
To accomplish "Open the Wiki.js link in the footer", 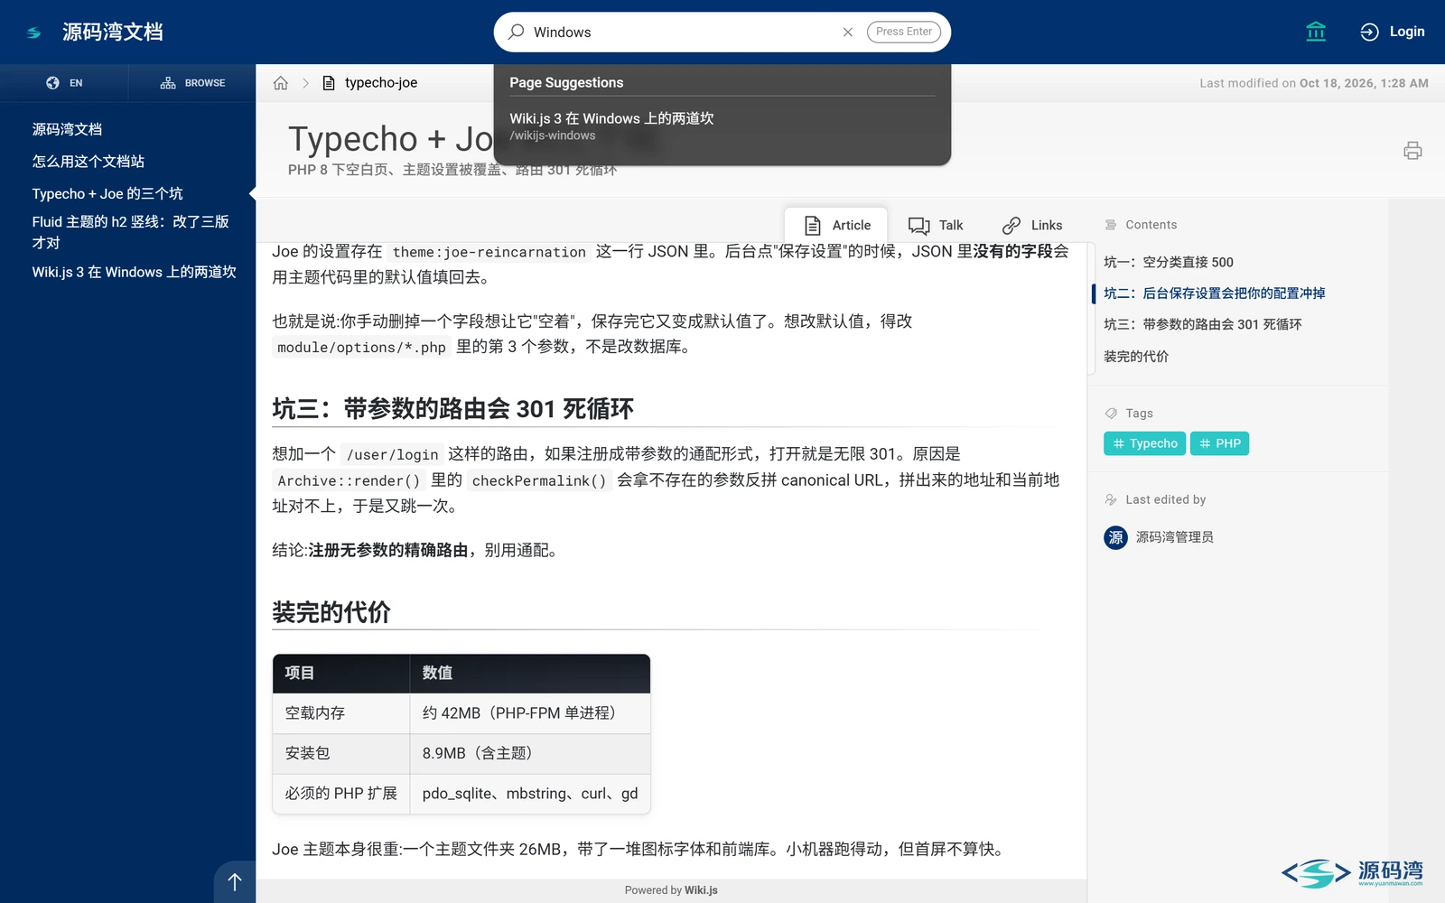I will click(701, 890).
